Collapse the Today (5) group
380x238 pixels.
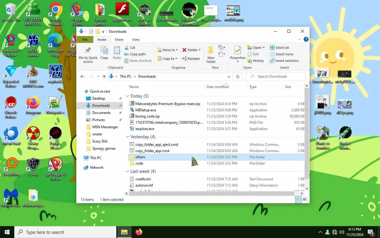[x=127, y=96]
